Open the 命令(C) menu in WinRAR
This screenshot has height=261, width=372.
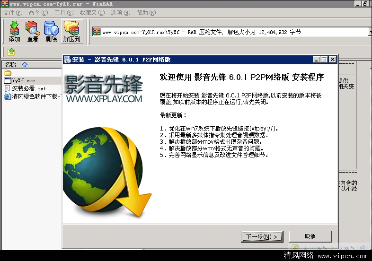point(38,13)
